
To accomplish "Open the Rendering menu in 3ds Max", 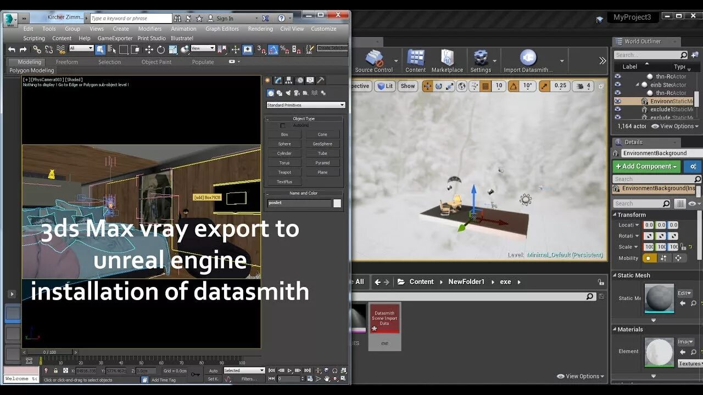I will [x=260, y=29].
